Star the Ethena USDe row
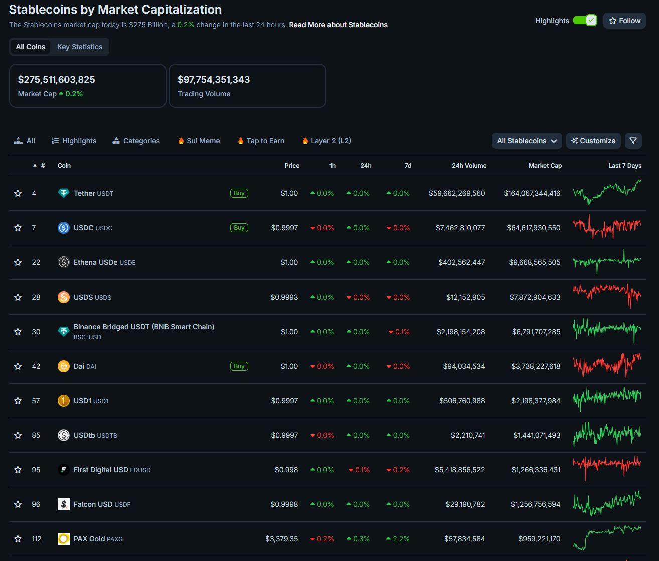Viewport: 659px width, 561px height. click(x=18, y=262)
